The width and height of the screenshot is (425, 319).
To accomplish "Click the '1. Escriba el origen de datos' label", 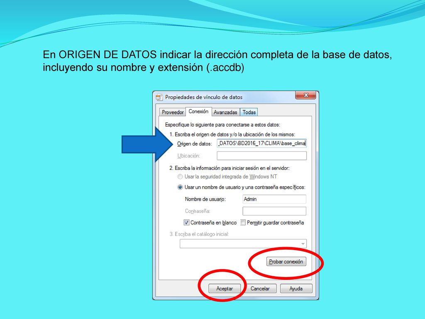I will point(232,134).
